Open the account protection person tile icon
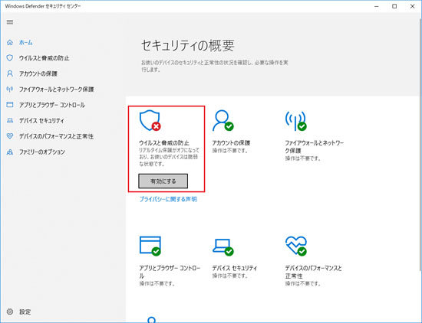The width and height of the screenshot is (422, 323). click(x=223, y=120)
